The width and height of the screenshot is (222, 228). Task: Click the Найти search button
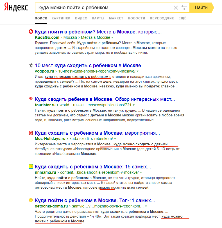pyautogui.click(x=202, y=8)
